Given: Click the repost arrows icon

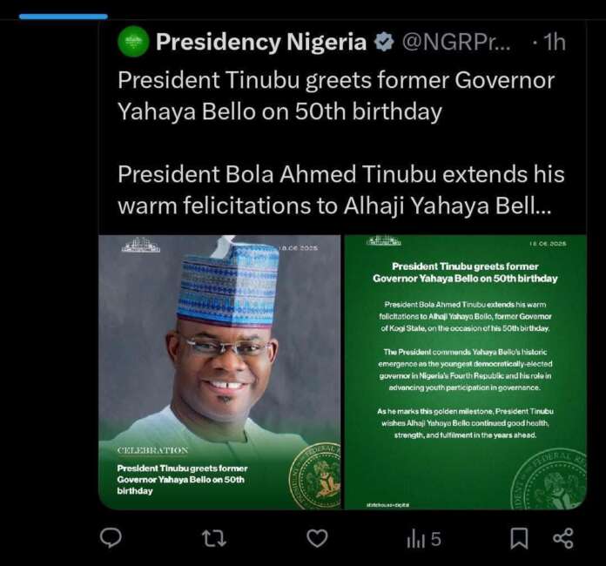Looking at the screenshot, I should (213, 538).
